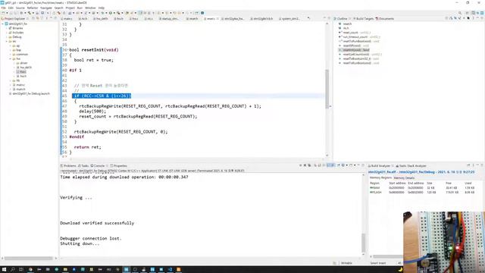Switch to the Tasks tab
The height and width of the screenshot is (273, 485).
(x=83, y=166)
